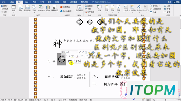This screenshot has height=101, width=181.
Task: Switch to the Design (设计) tab
Action: tap(27, 2)
